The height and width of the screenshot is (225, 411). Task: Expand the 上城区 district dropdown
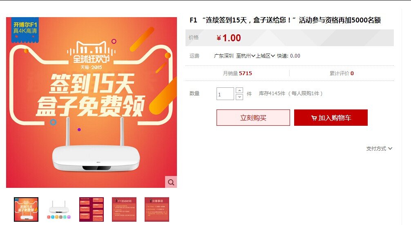tap(265, 56)
